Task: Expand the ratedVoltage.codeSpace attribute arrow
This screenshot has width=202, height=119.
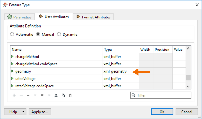Action: pyautogui.click(x=13, y=86)
